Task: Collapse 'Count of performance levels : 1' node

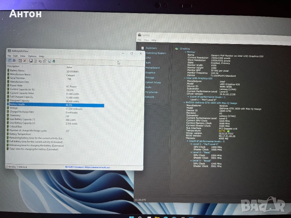Action: 188,97
